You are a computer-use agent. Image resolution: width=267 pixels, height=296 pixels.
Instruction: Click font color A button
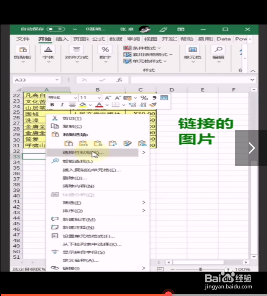(x=99, y=105)
